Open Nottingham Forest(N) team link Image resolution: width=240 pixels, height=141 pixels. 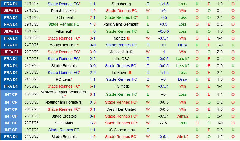(x=64, y=103)
